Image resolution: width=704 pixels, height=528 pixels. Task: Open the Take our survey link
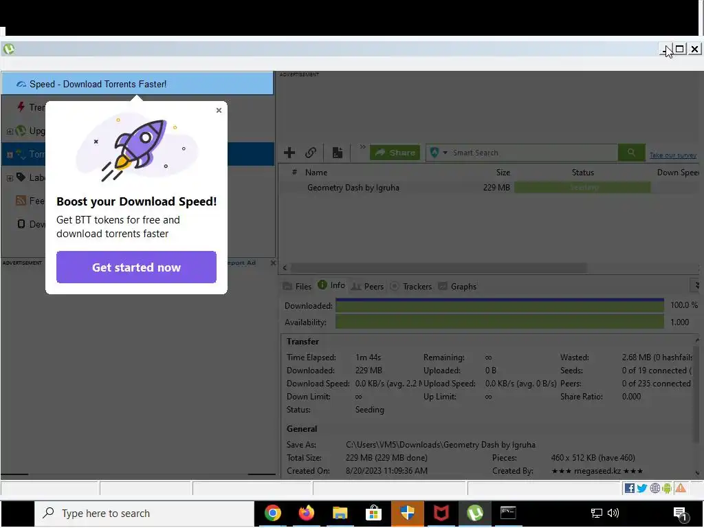point(672,155)
